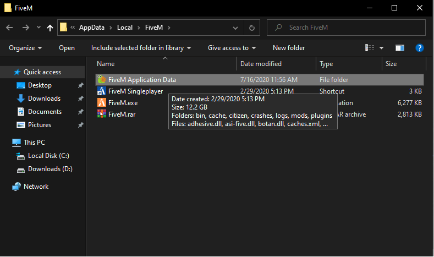This screenshot has height=257, width=434.
Task: Select Network in the navigation pane
Action: (36, 187)
